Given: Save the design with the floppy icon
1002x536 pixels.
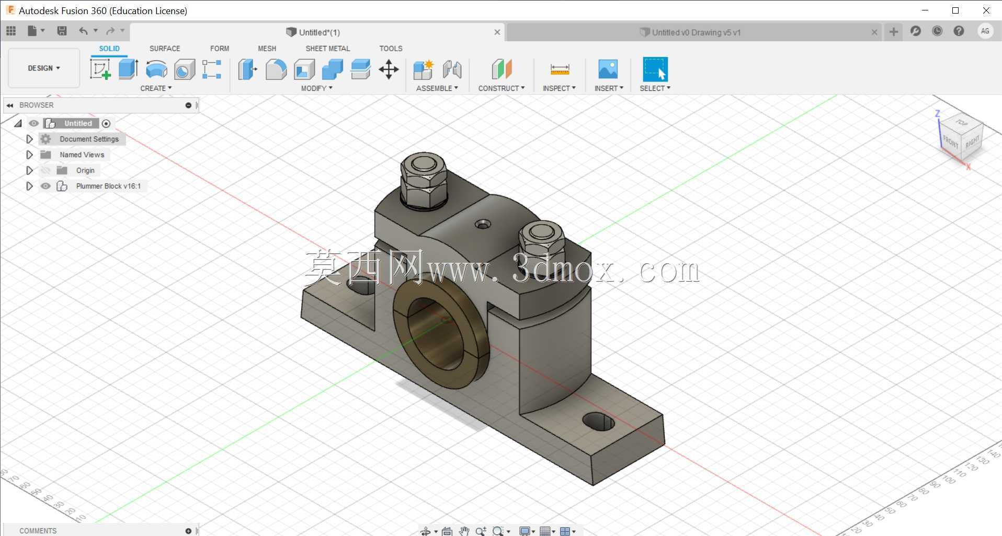Looking at the screenshot, I should pos(62,31).
